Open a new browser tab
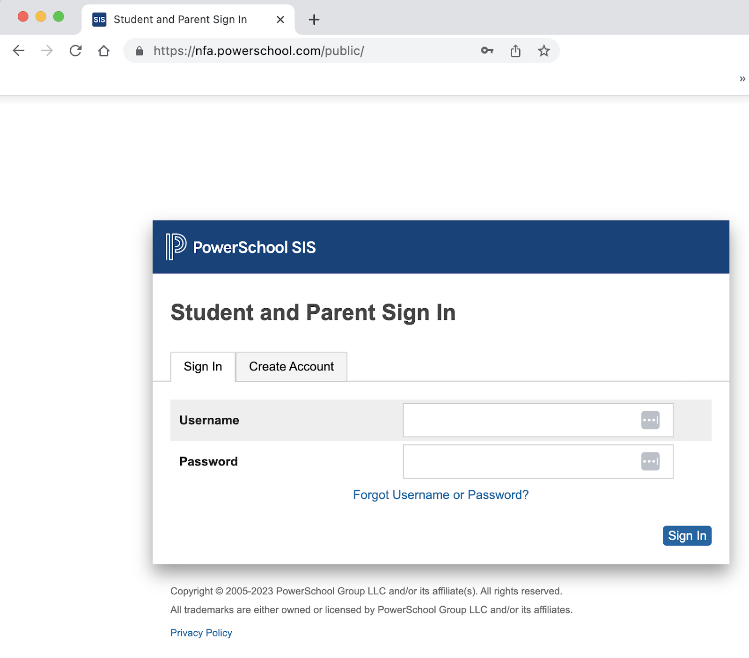The image size is (749, 658). tap(314, 20)
